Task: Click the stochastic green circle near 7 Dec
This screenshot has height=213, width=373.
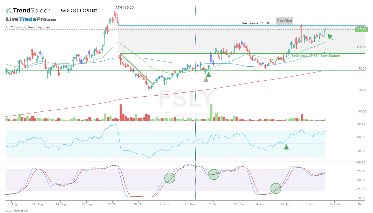Action: (214, 174)
